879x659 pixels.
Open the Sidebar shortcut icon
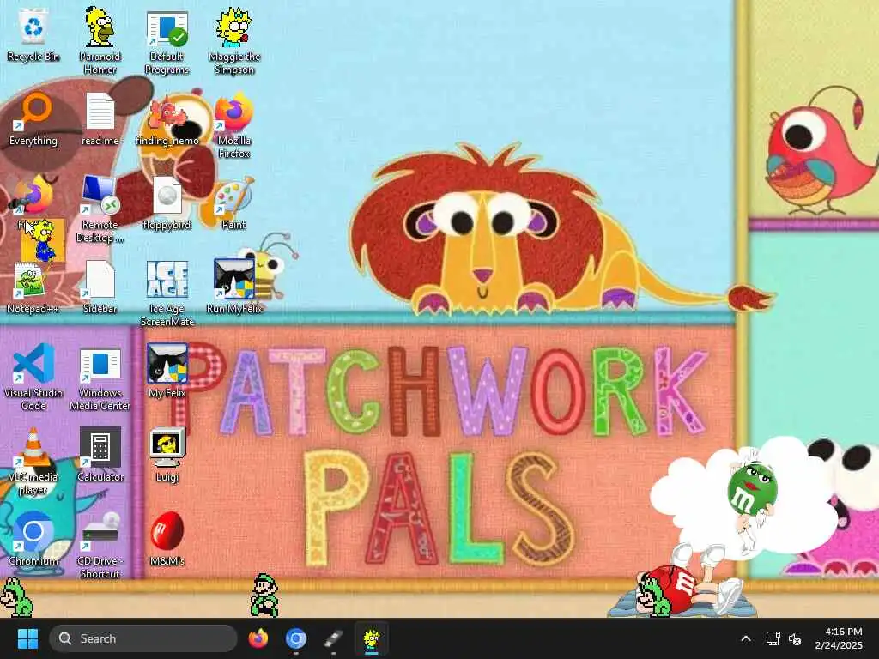100,287
